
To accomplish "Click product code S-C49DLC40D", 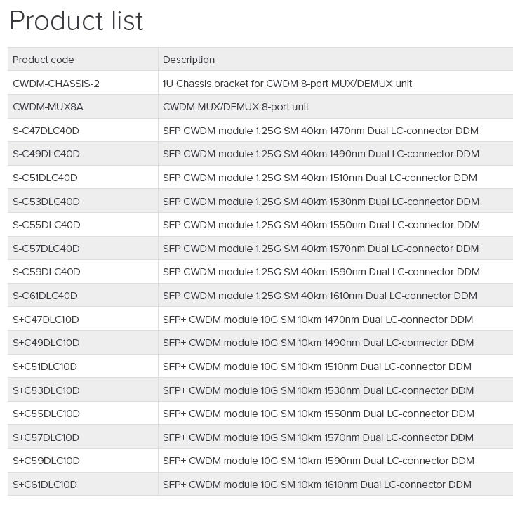I will pyautogui.click(x=46, y=154).
